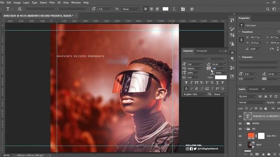This screenshot has width=280, height=157.
Task: Open the search icon at top right
Action: [267, 9]
